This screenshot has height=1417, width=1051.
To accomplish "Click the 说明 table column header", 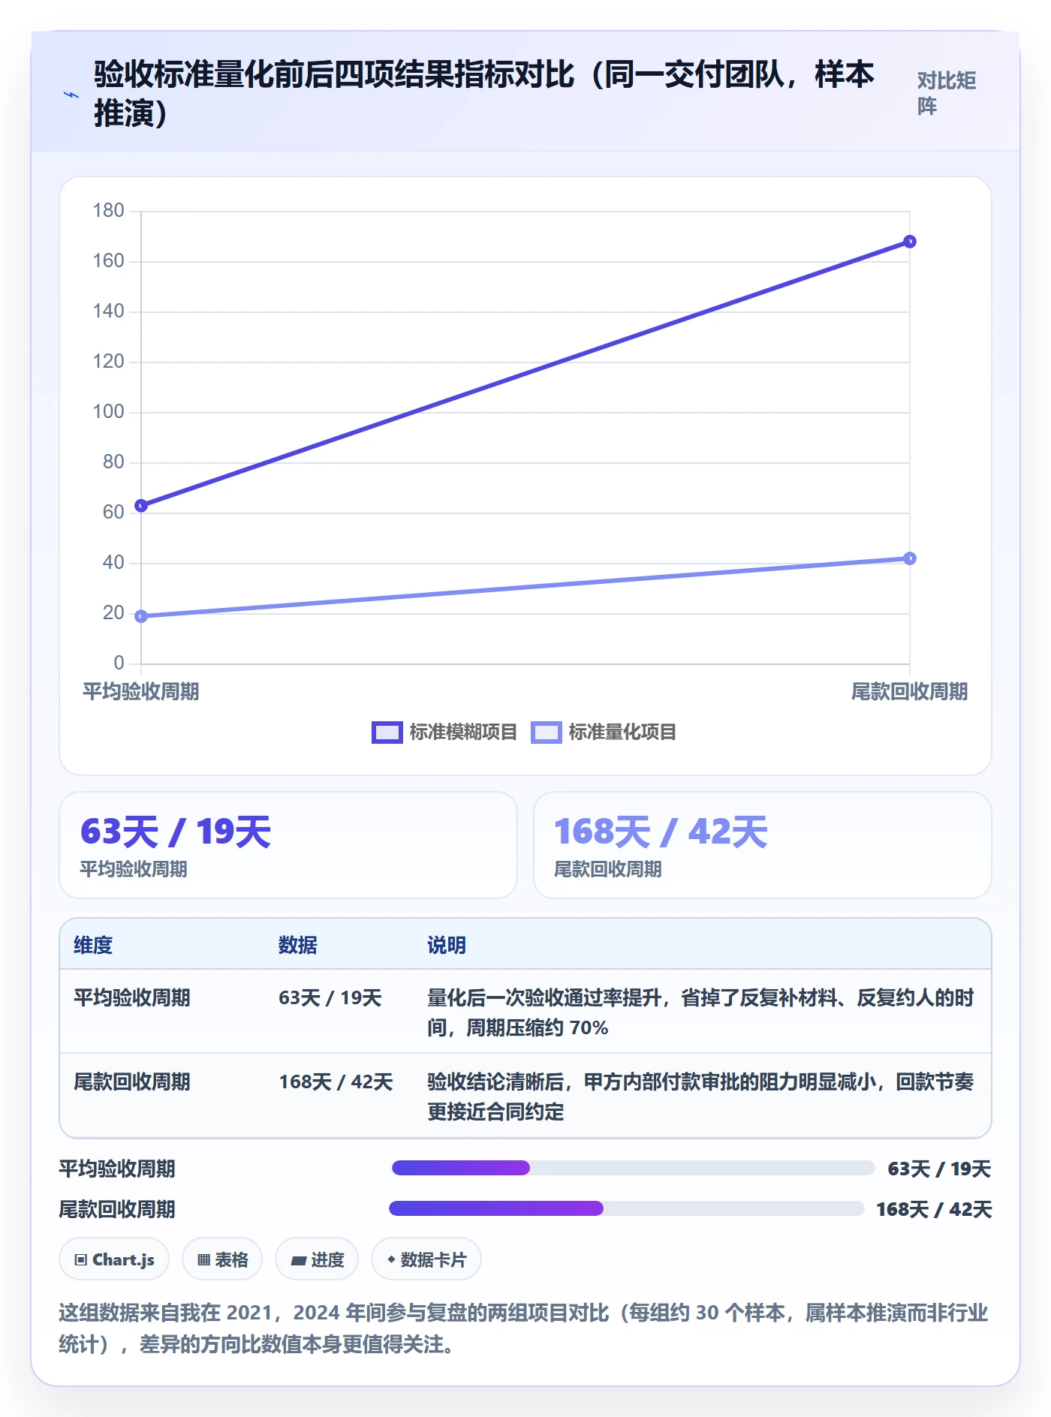I will 447,945.
